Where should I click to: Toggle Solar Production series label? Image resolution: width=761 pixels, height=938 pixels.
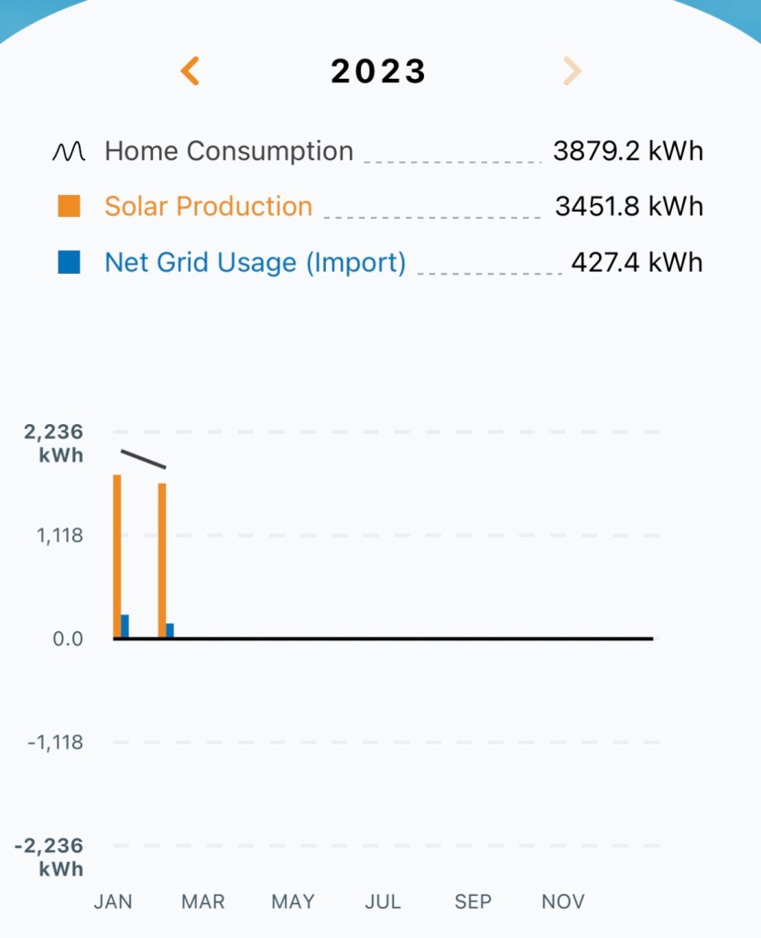click(x=209, y=207)
